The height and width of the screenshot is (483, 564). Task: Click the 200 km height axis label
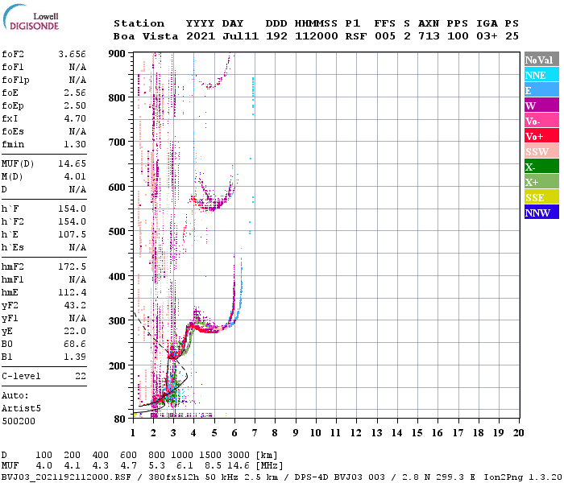pos(117,366)
